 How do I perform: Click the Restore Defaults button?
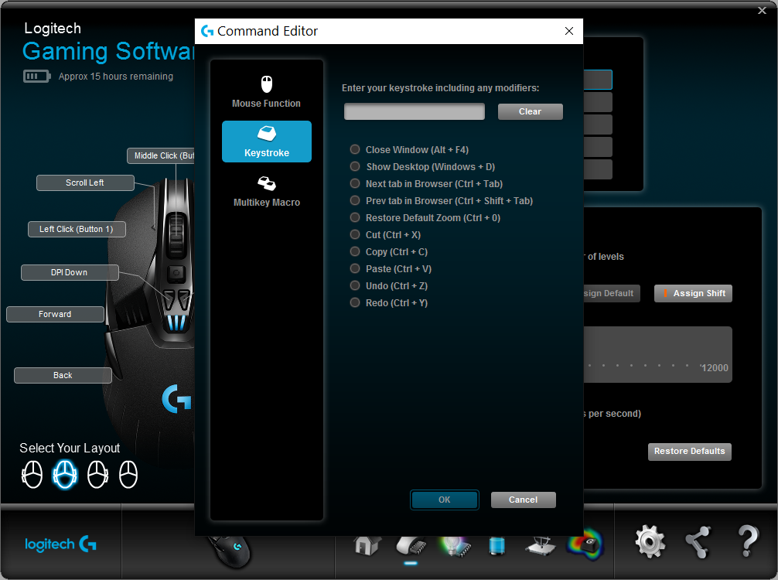pyautogui.click(x=689, y=452)
